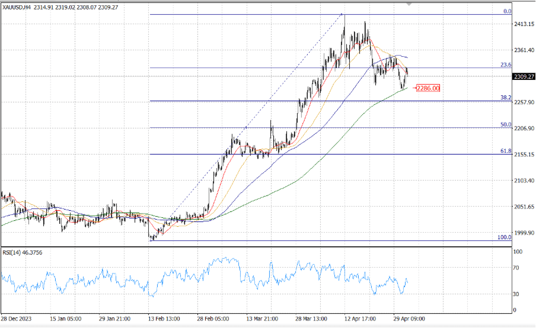
Task: Click the 2413.15 price scale label
Action: point(524,24)
